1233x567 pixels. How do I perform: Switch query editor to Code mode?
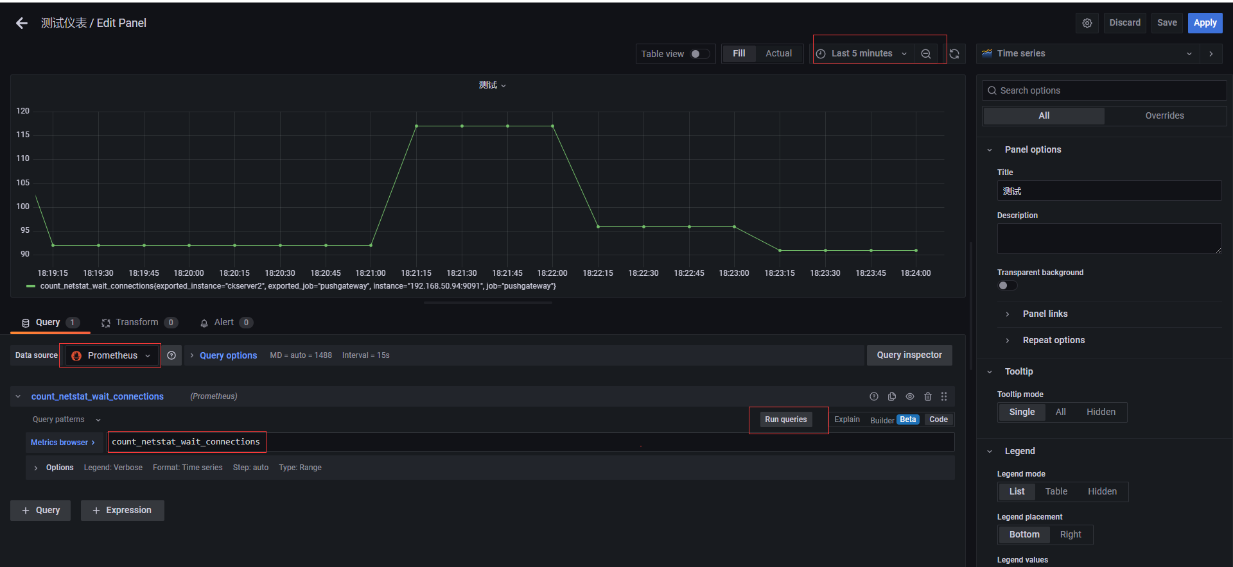coord(938,419)
